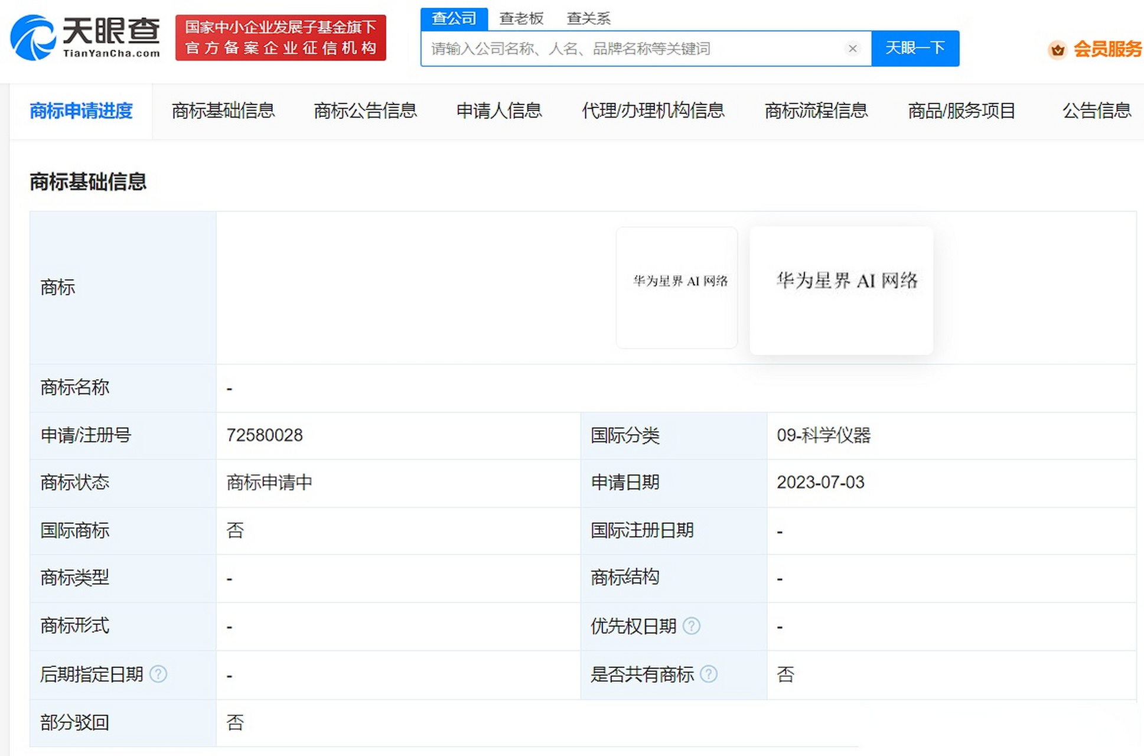The height and width of the screenshot is (756, 1144).
Task: Click the application date 2023-07-03
Action: (x=820, y=483)
